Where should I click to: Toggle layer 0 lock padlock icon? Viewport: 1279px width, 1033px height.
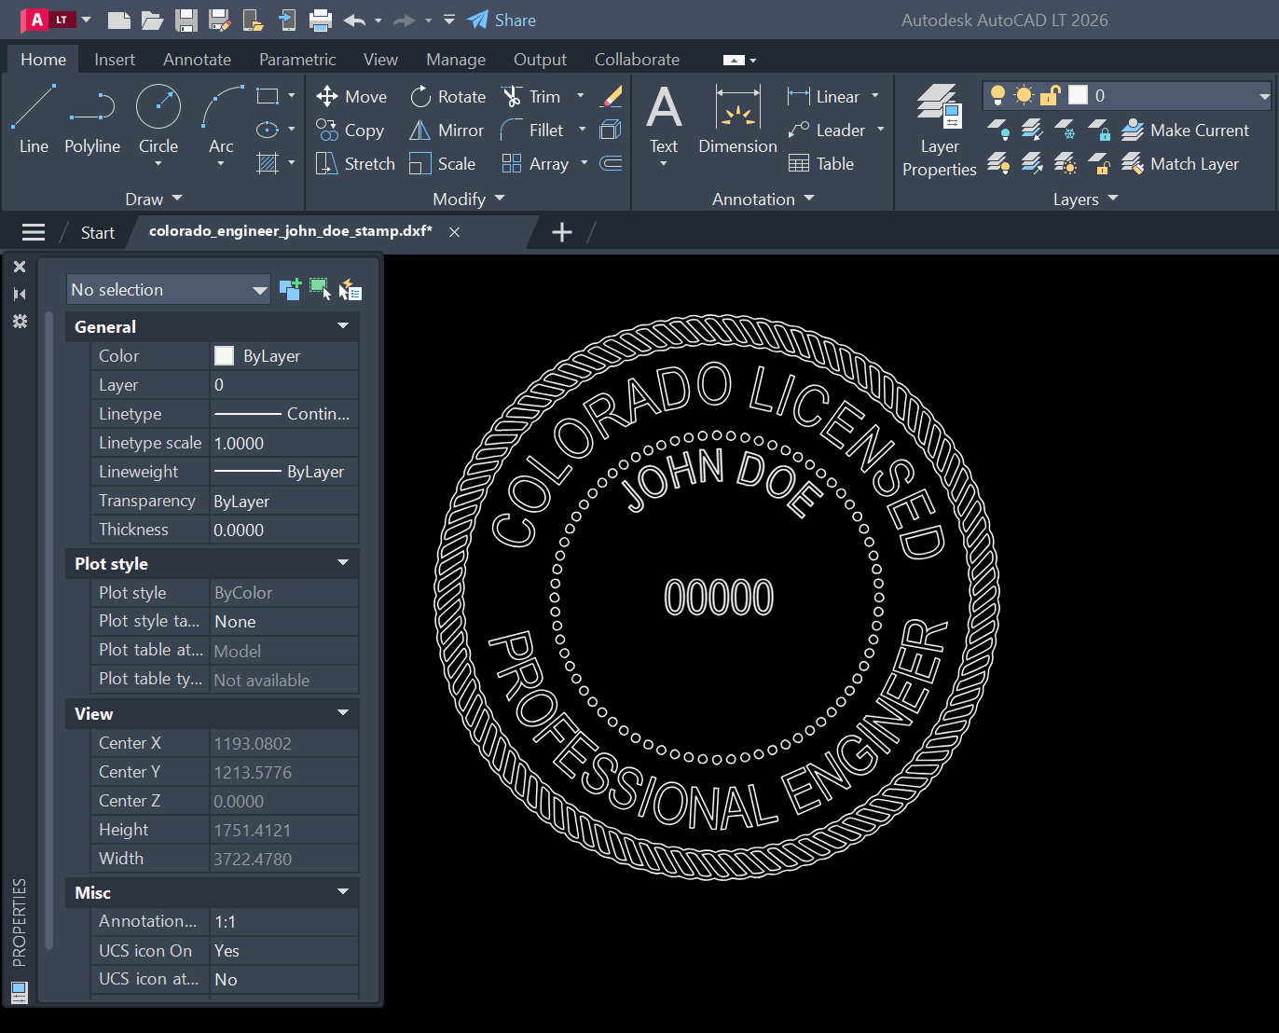[1050, 95]
